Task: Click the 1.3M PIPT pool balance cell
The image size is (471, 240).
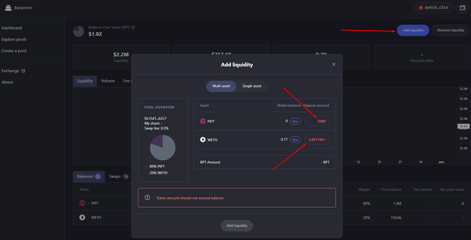Action: tap(397, 203)
